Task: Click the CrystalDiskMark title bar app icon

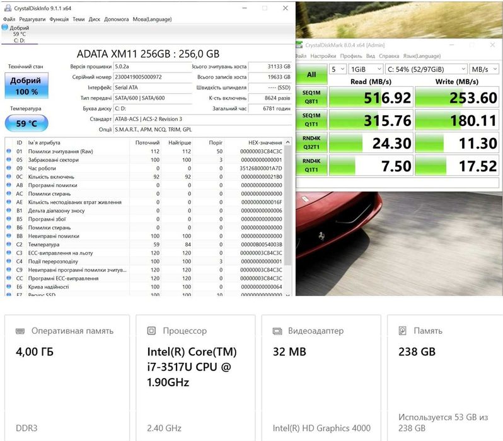Action: (x=299, y=45)
